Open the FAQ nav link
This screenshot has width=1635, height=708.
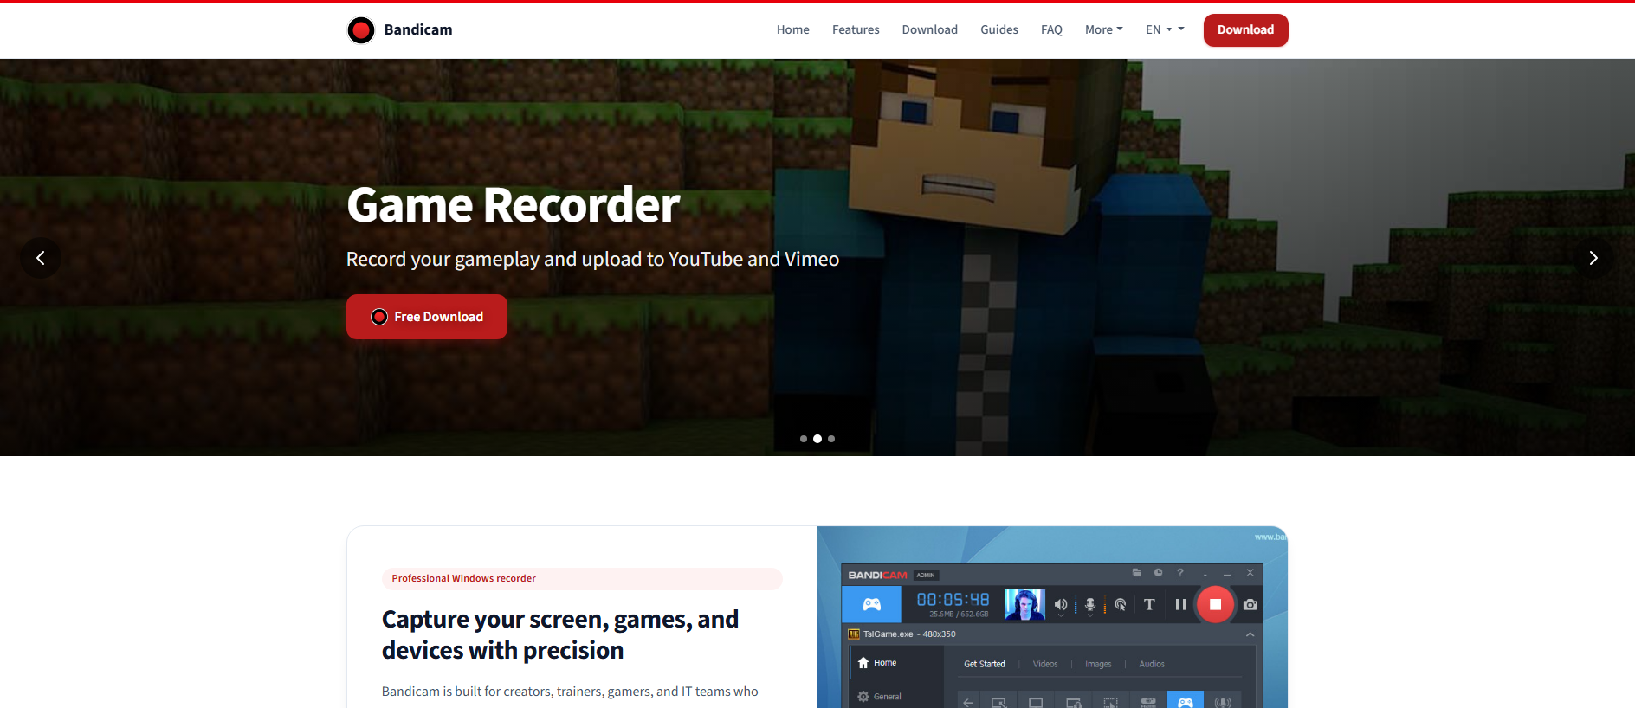click(x=1051, y=29)
